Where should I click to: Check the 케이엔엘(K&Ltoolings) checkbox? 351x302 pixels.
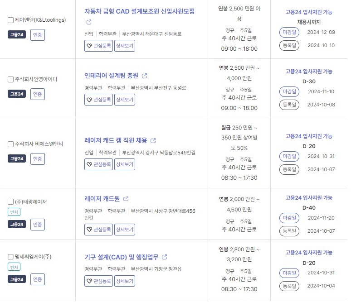click(10, 20)
